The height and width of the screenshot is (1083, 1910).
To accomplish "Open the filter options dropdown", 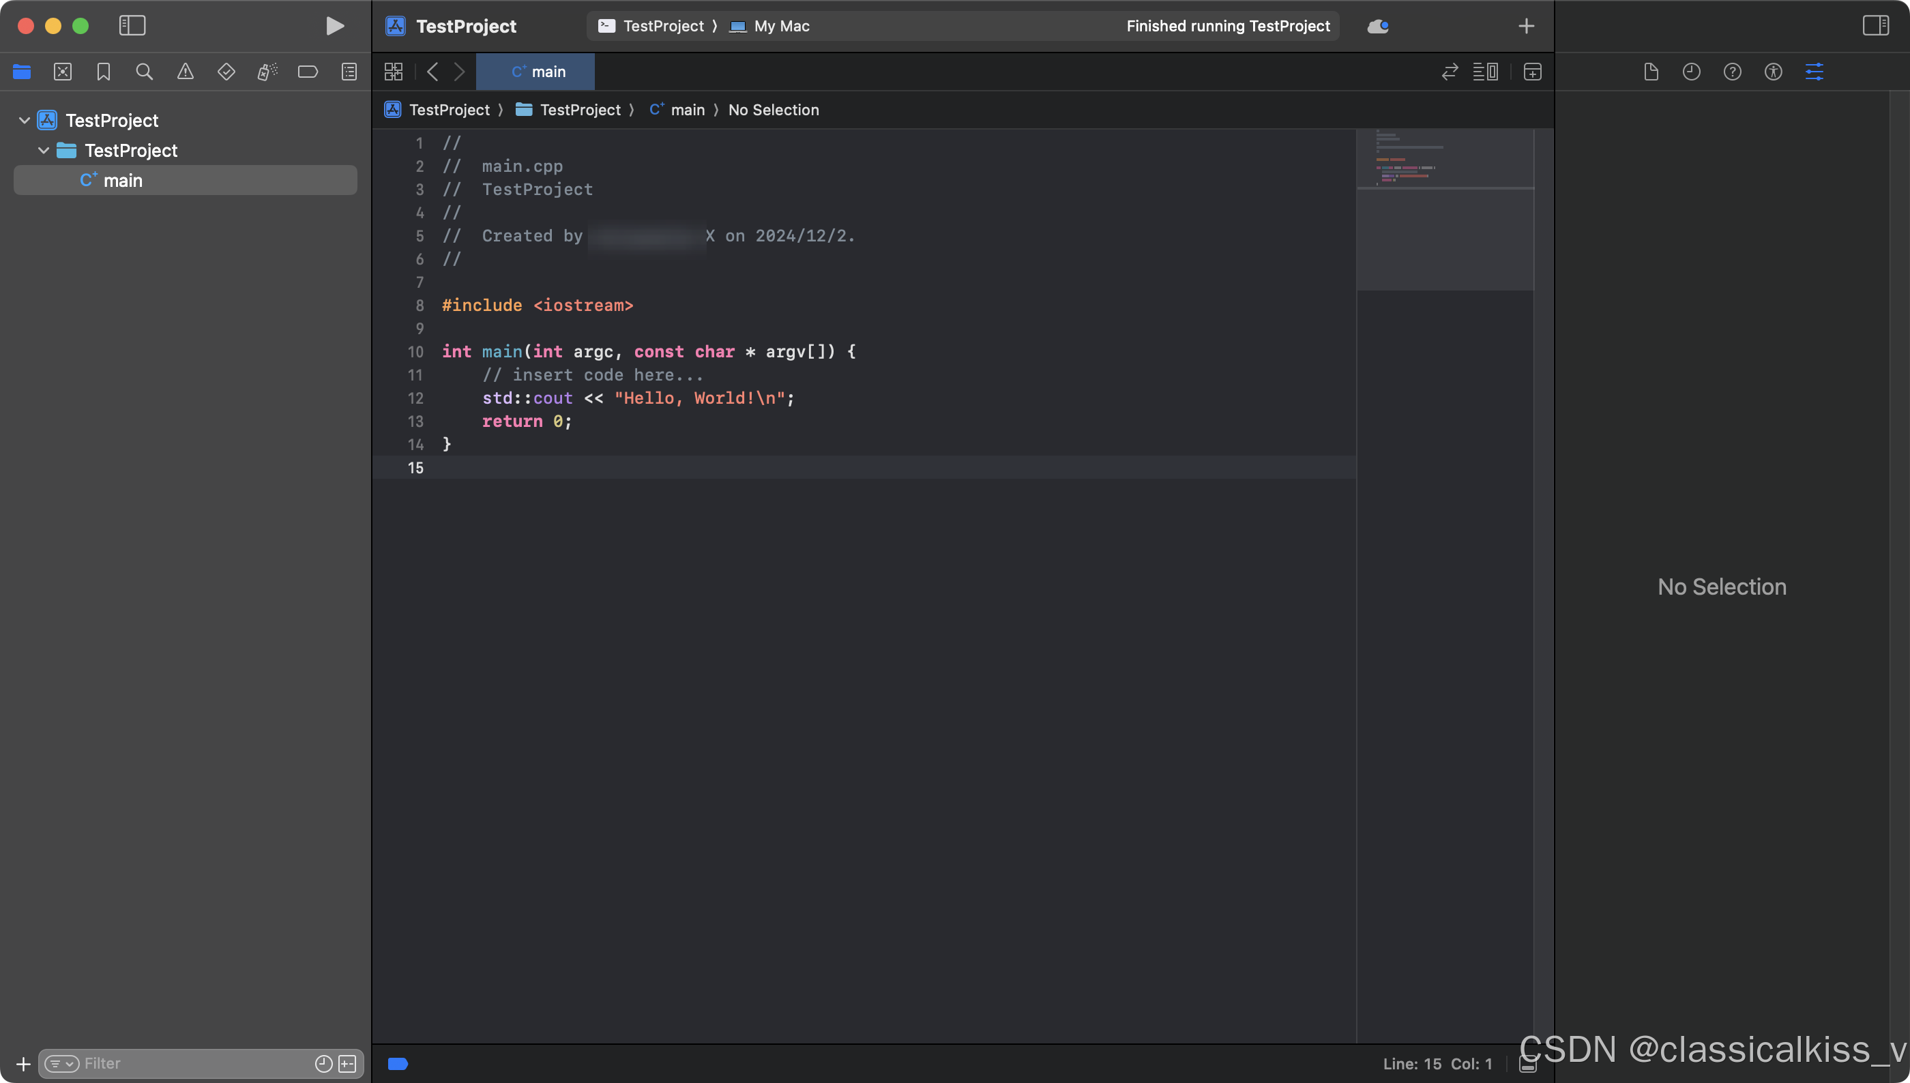I will tap(61, 1064).
